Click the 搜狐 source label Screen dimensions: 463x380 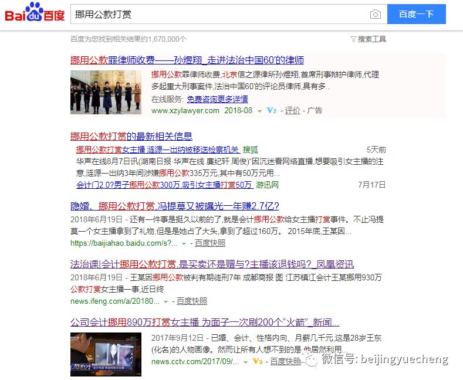point(251,150)
